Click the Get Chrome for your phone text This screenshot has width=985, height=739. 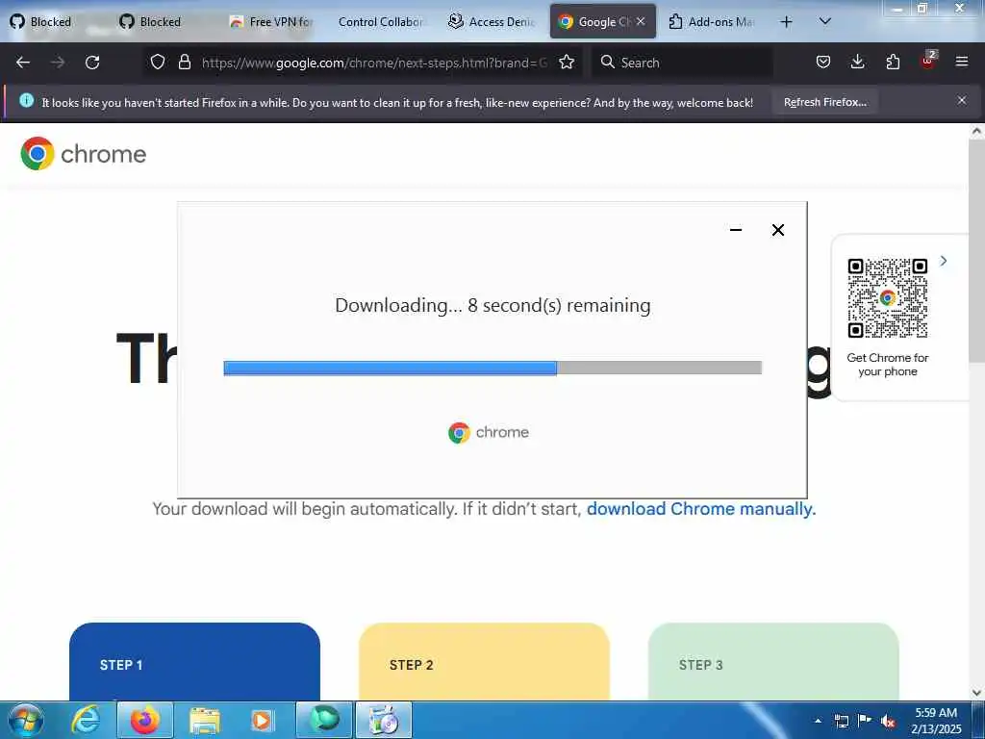point(887,365)
